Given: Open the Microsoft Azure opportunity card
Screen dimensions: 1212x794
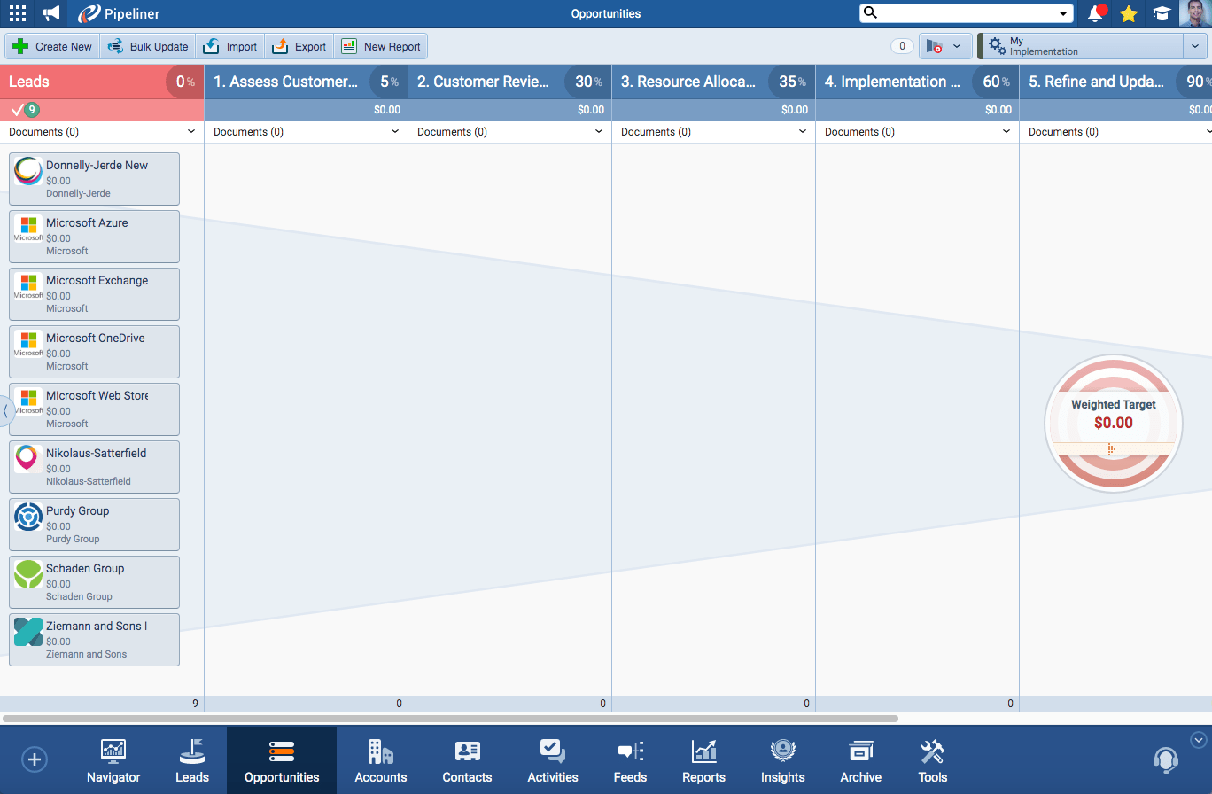Looking at the screenshot, I should coord(95,237).
